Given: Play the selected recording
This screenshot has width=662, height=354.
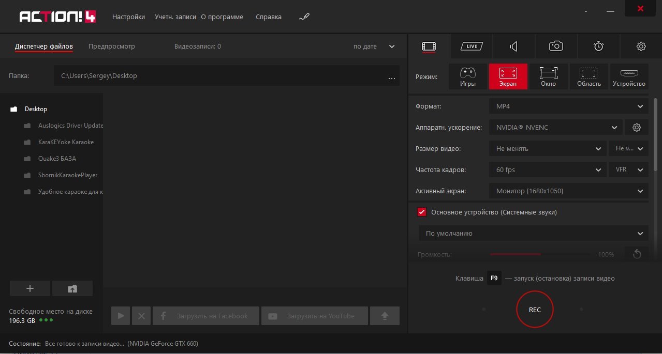Looking at the screenshot, I should point(121,316).
